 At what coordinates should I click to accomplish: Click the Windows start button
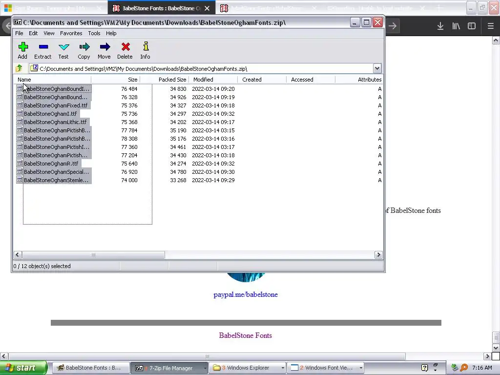pos(23,368)
